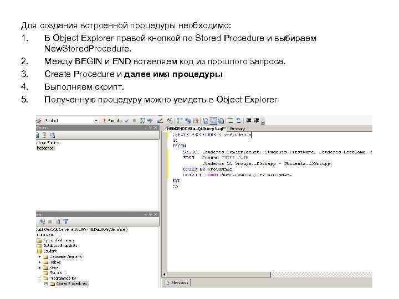Select Results to Text icon
Image resolution: width=399 pixels, height=299 pixels.
pyautogui.click(x=206, y=121)
